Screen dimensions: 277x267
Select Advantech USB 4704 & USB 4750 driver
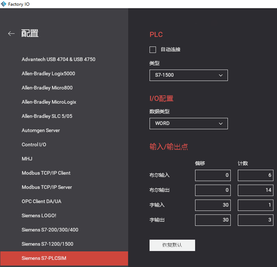pos(59,59)
